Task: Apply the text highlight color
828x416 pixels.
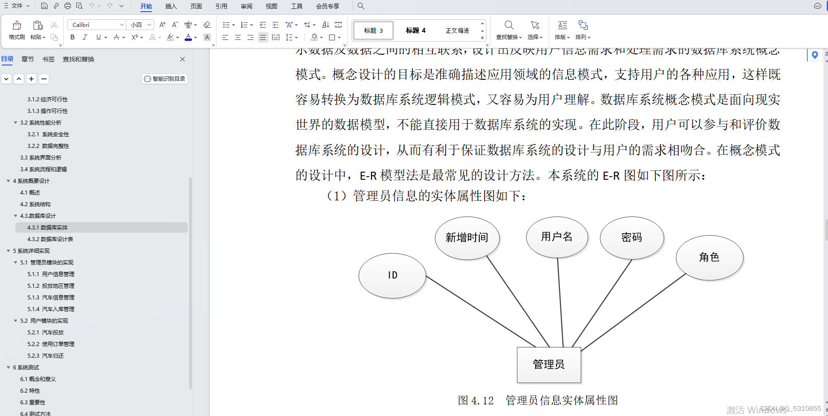Action: tap(170, 37)
